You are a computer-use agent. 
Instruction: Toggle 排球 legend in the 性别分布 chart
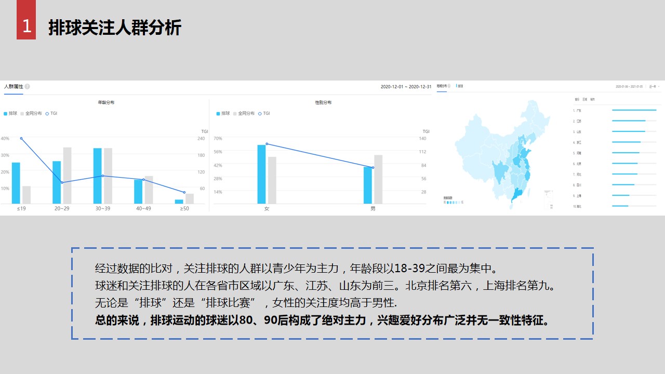[223, 113]
